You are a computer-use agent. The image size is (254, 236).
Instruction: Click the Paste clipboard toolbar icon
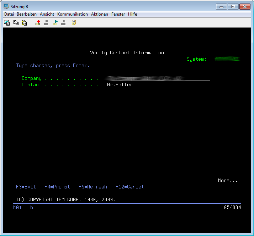click(x=24, y=23)
